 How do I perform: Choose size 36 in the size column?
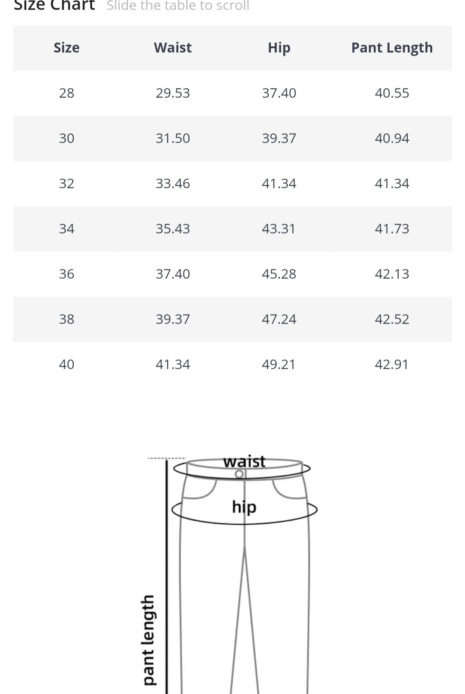(x=66, y=274)
